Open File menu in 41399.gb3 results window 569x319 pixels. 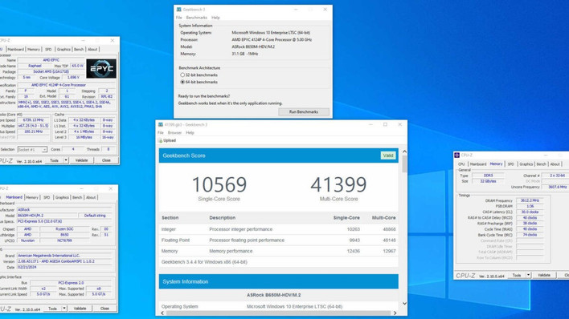[161, 132]
